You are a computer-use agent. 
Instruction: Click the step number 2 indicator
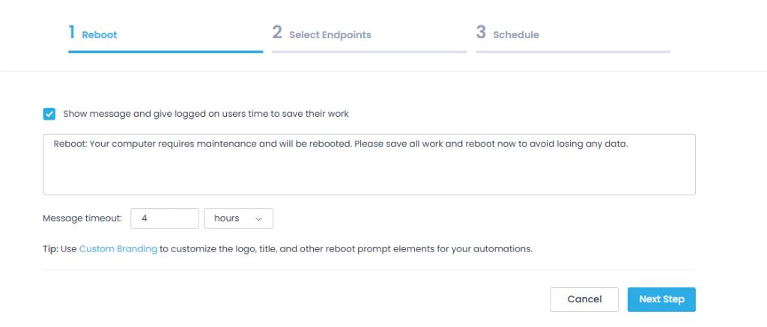(277, 32)
